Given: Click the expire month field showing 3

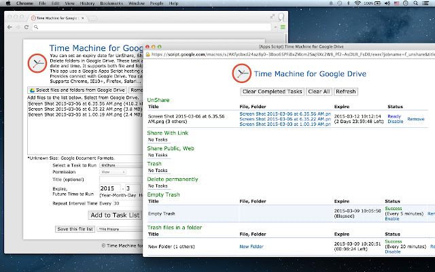Looking at the screenshot, I should (133, 188).
